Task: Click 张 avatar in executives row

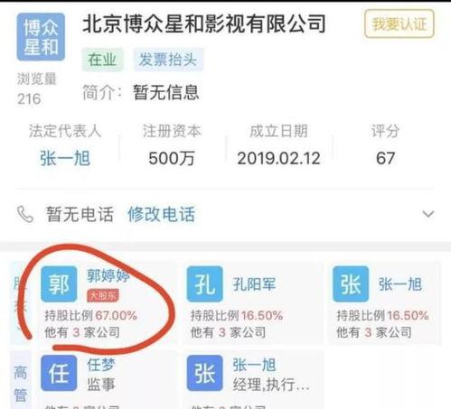Action: pos(205,373)
